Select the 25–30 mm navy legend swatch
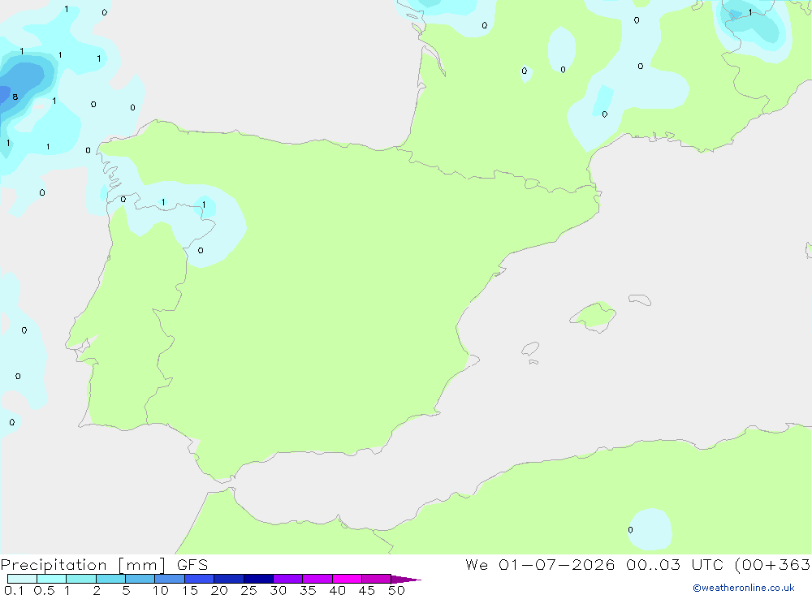 tap(258, 579)
